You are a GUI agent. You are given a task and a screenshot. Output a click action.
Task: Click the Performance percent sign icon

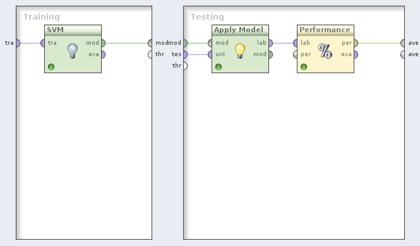pyautogui.click(x=325, y=51)
